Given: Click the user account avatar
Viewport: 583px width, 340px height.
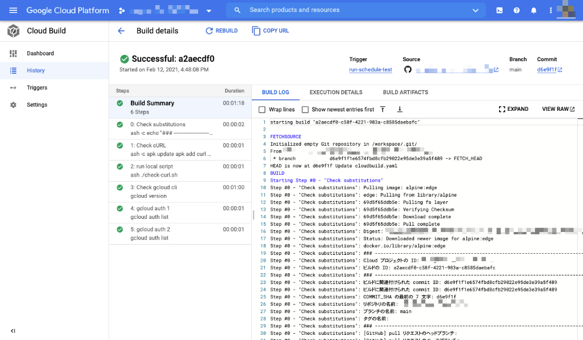Looking at the screenshot, I should pyautogui.click(x=566, y=10).
